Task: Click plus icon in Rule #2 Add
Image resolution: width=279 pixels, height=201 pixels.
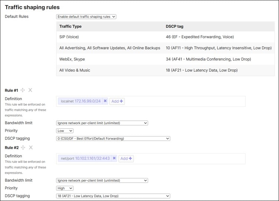Action: click(130, 158)
